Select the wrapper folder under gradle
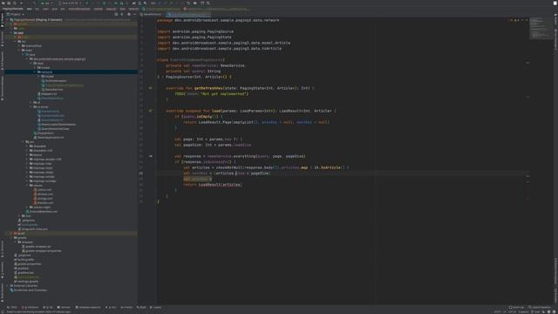Viewport: 558px width, 314px height. click(x=25, y=242)
